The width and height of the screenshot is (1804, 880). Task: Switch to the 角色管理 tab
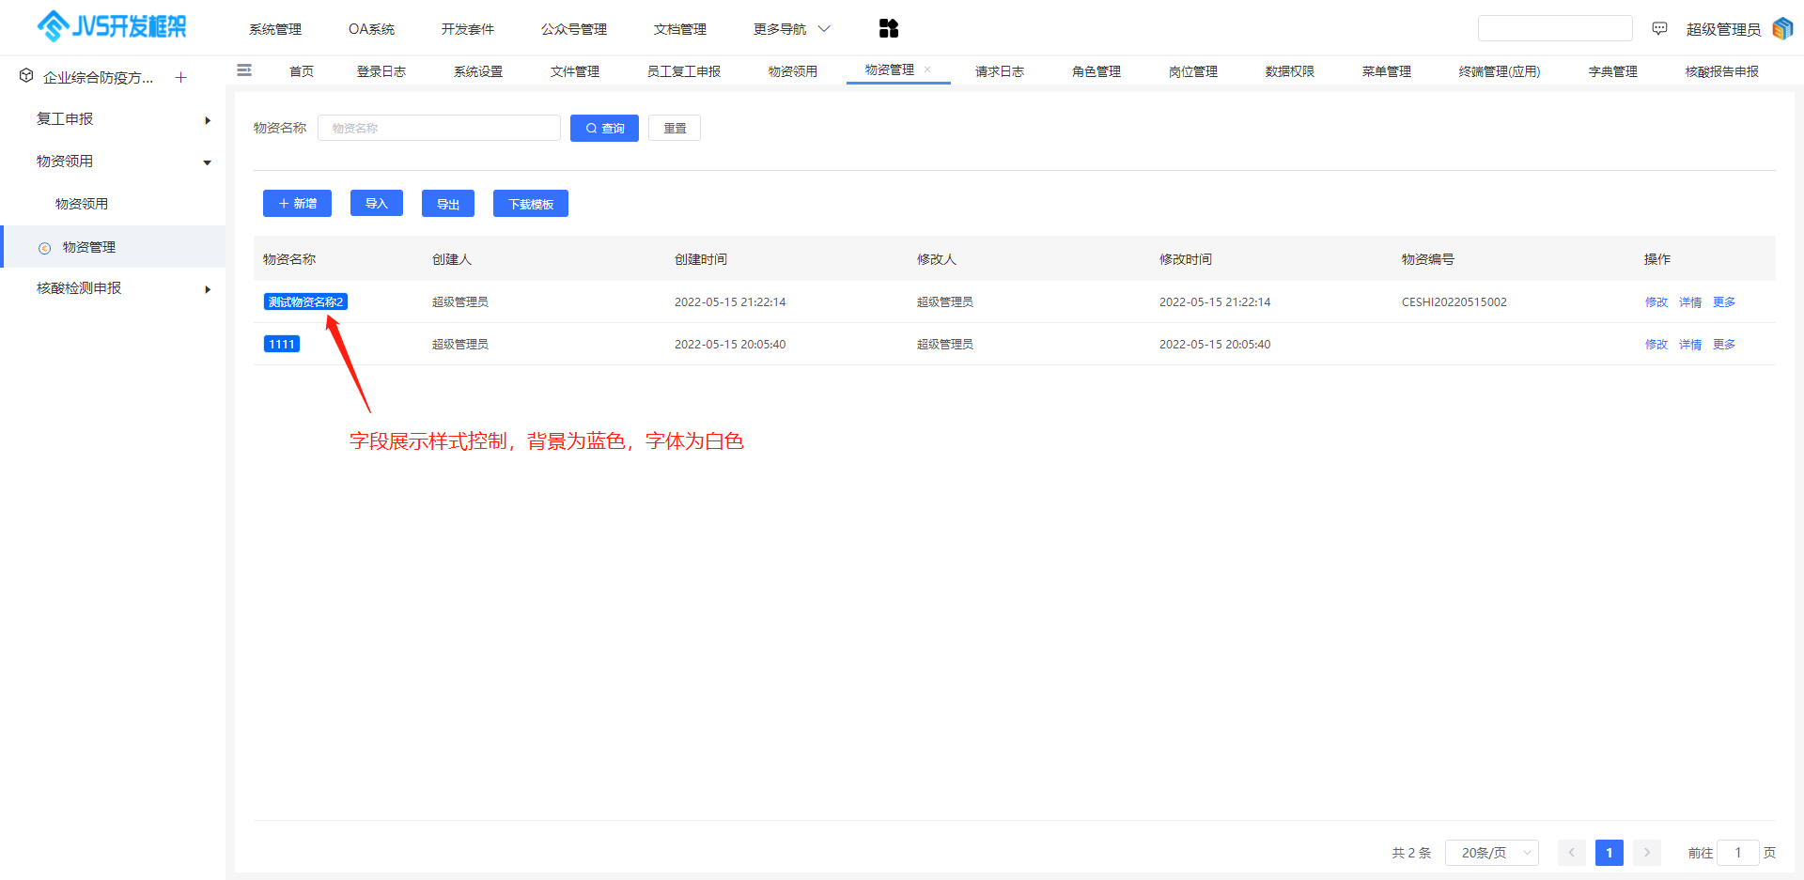click(1096, 70)
